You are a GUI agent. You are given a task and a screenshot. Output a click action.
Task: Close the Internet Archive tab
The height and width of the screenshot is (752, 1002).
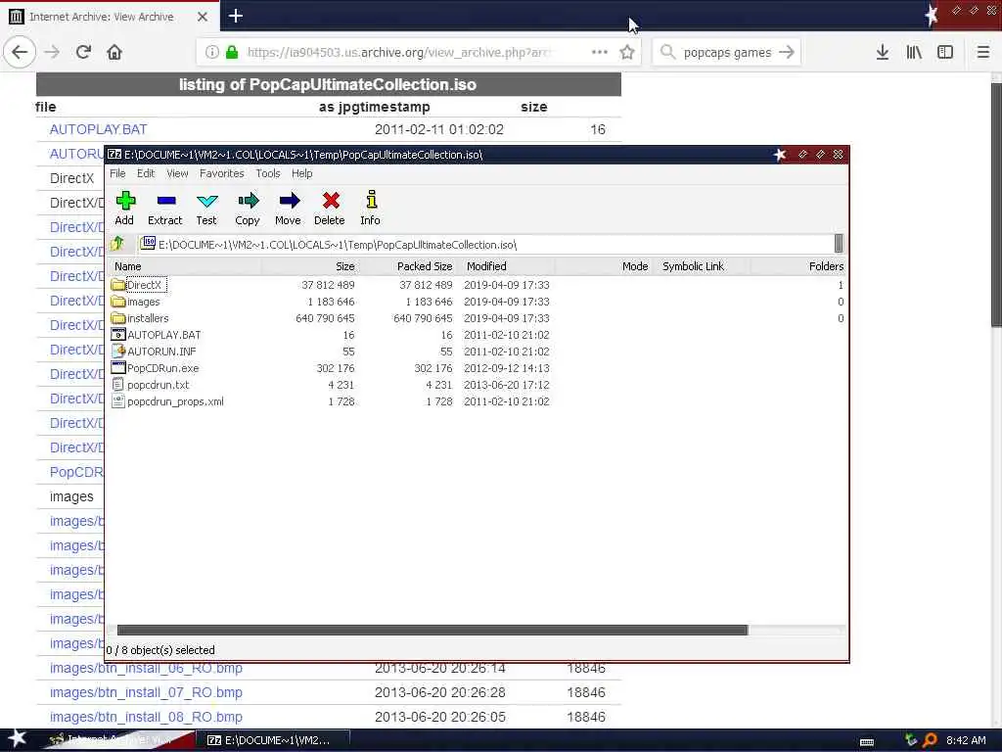tap(203, 17)
